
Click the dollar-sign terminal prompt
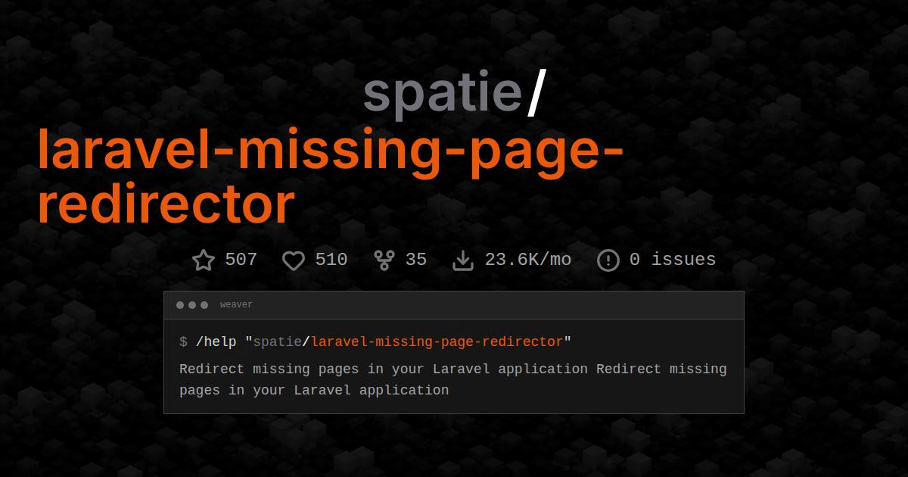click(x=182, y=341)
